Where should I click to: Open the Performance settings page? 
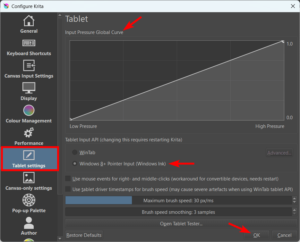click(29, 136)
